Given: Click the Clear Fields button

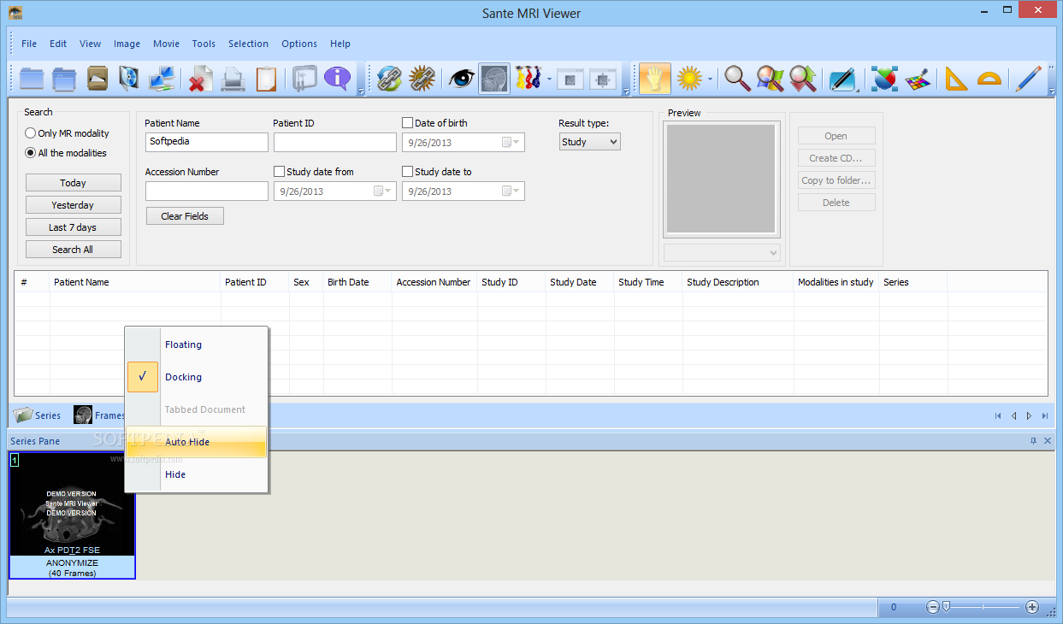Looking at the screenshot, I should [x=185, y=216].
